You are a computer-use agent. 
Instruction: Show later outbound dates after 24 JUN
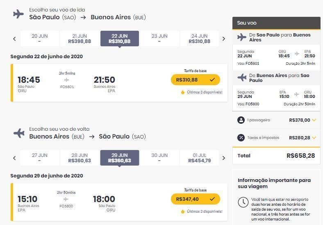[224, 39]
